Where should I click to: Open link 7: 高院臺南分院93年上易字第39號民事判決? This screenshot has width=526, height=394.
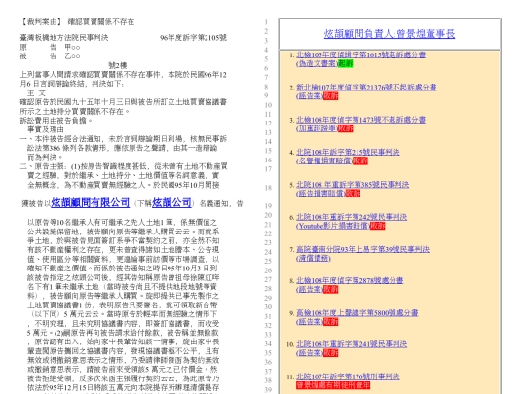pos(362,249)
